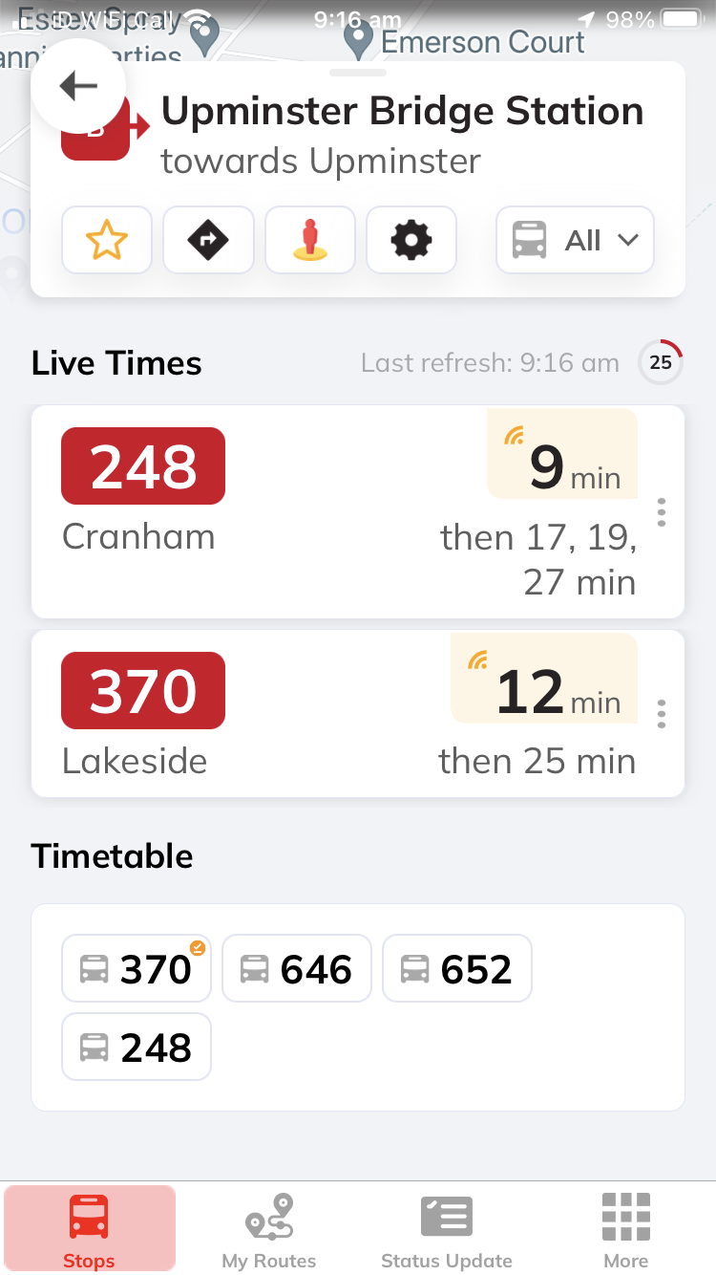Open the 370 timetable

pyautogui.click(x=137, y=968)
